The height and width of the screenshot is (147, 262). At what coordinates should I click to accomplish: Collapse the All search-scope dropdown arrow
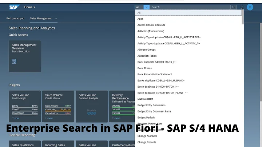[x=146, y=7]
